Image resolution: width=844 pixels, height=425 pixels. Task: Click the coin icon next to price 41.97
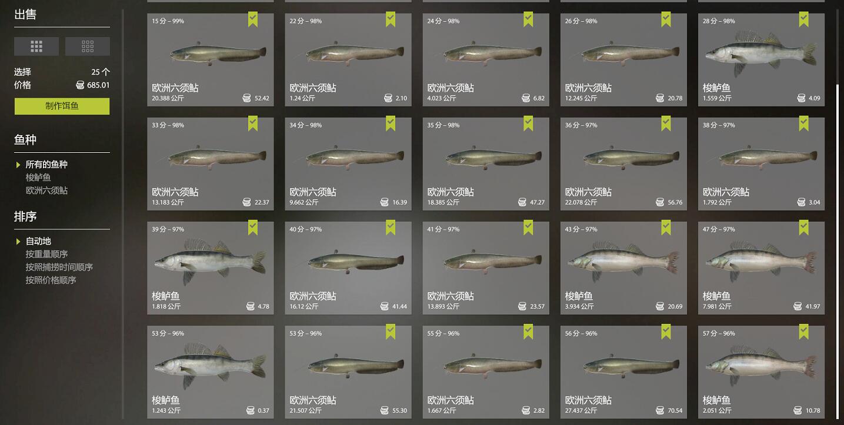pyautogui.click(x=798, y=306)
